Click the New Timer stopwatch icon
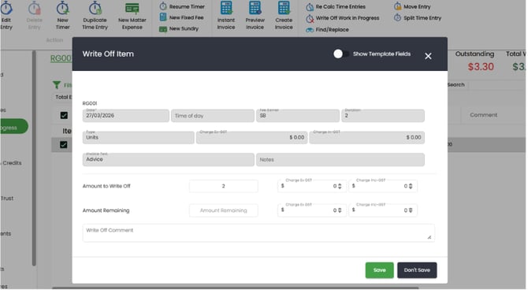Image resolution: width=528 pixels, height=290 pixels. (x=62, y=8)
